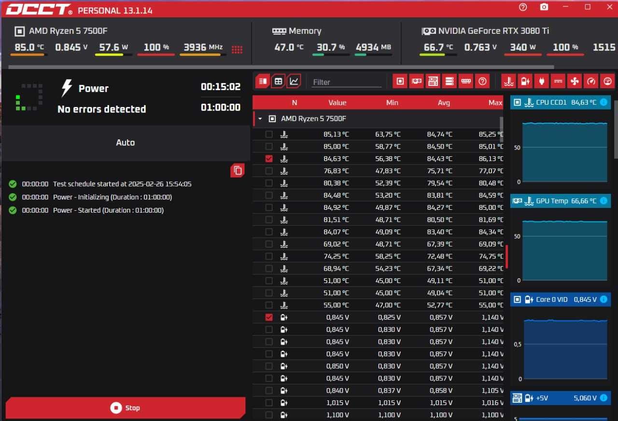Image resolution: width=618 pixels, height=421 pixels.
Task: Filter sensors by storage
Action: [x=449, y=81]
